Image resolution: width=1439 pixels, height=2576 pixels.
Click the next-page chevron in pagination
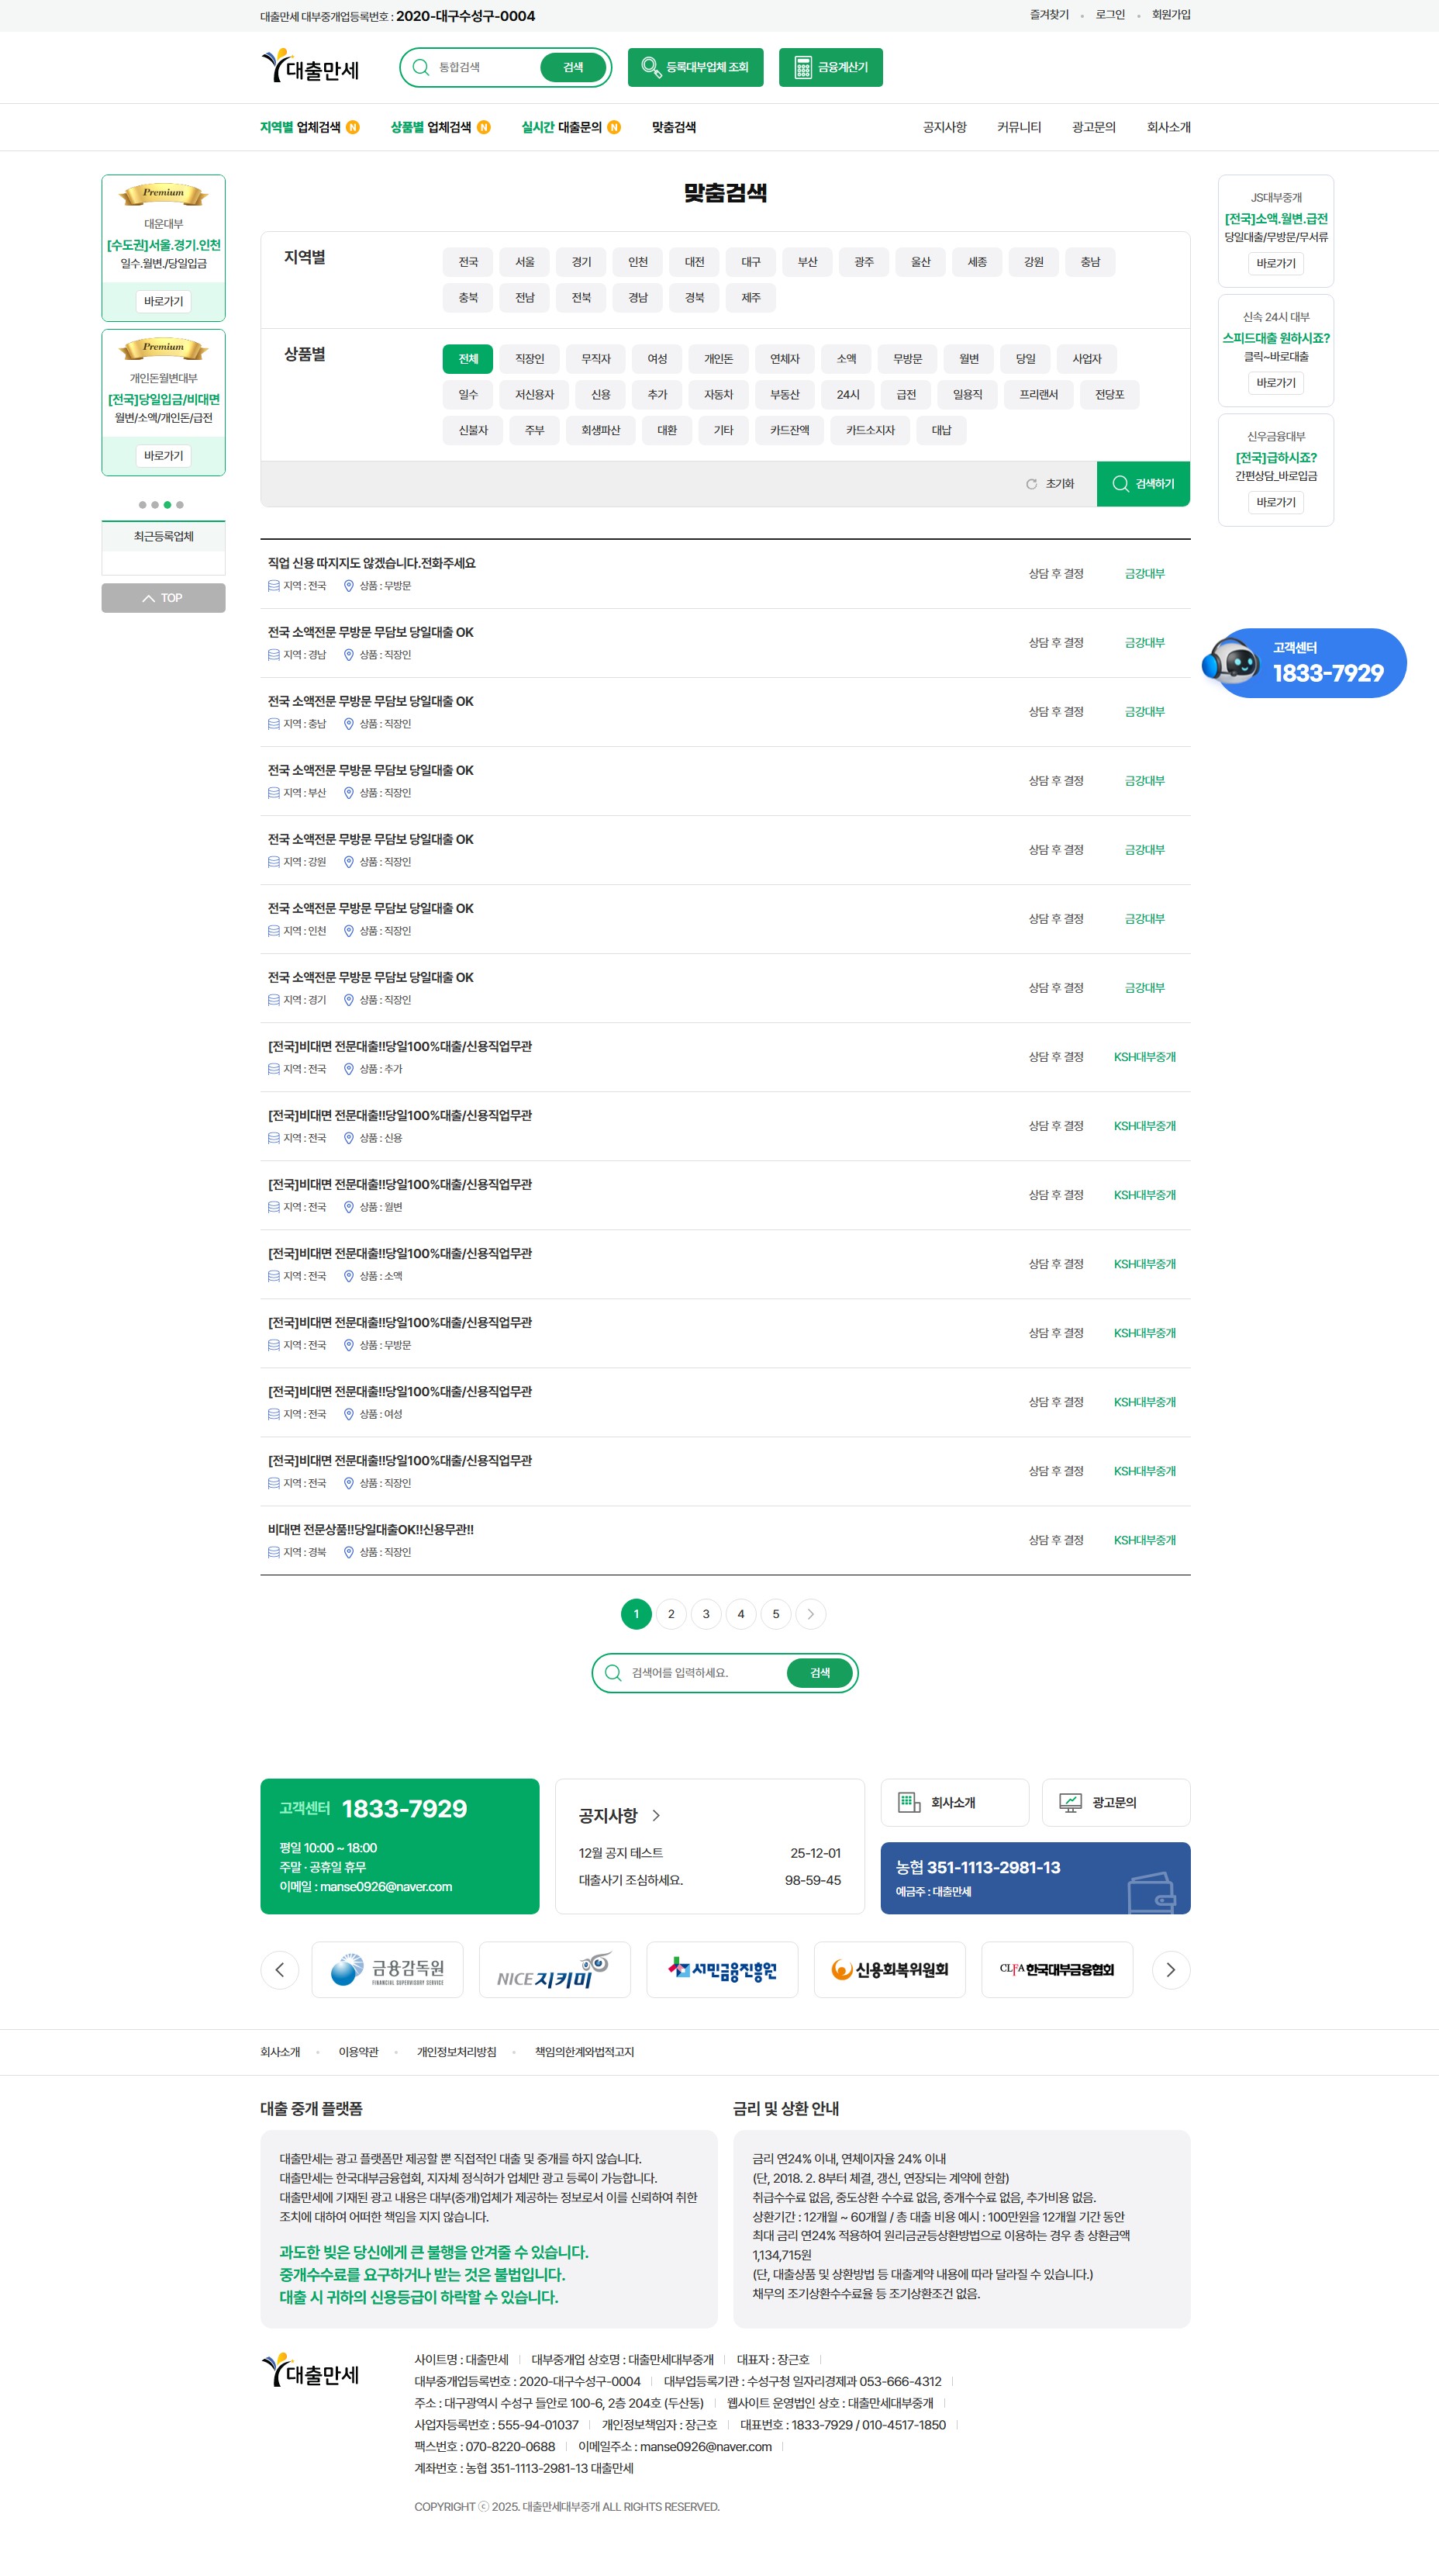point(810,1614)
